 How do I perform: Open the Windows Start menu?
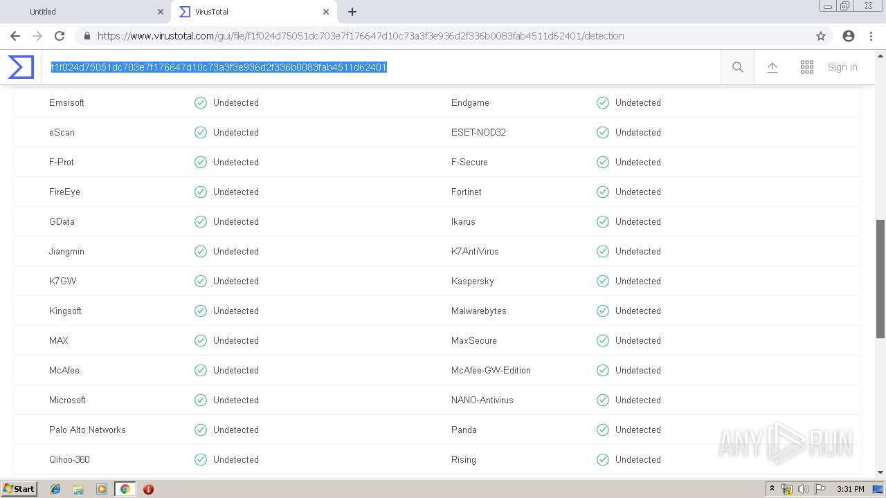[x=19, y=489]
